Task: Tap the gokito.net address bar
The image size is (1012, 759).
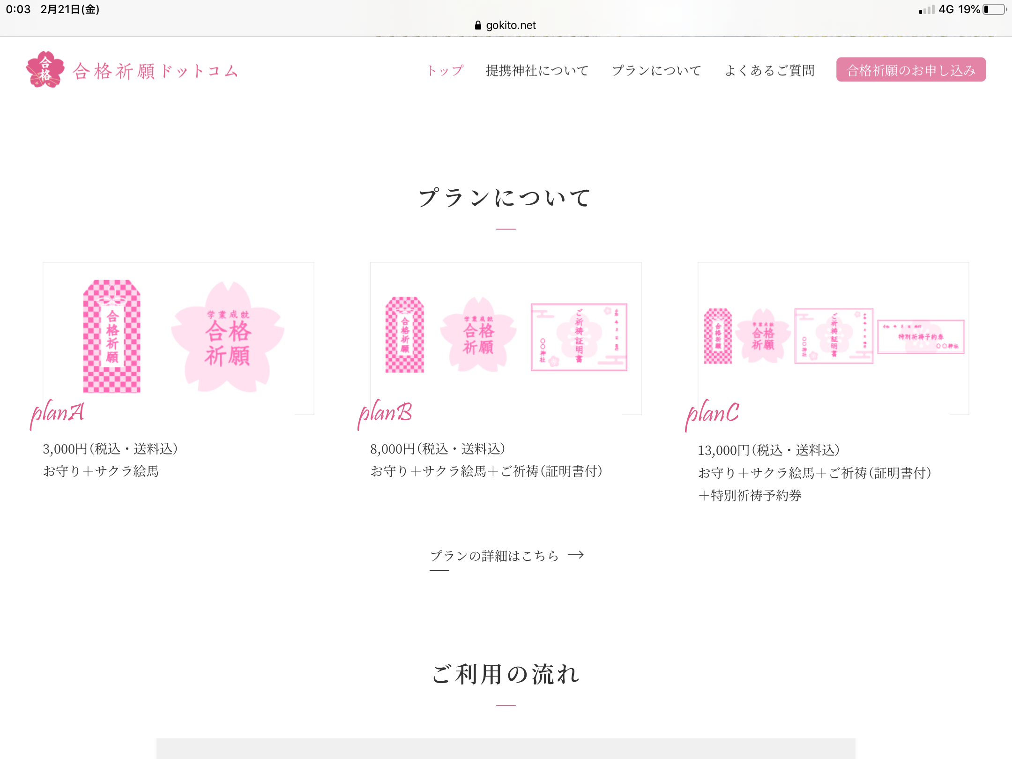Action: [510, 25]
